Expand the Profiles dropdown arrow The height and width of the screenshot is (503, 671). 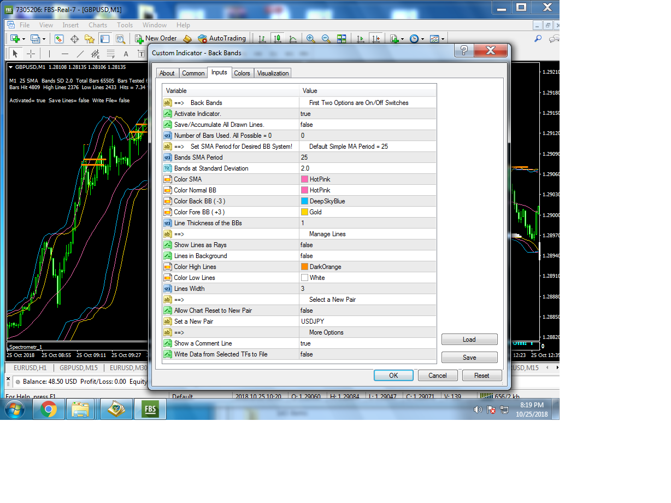coord(44,39)
